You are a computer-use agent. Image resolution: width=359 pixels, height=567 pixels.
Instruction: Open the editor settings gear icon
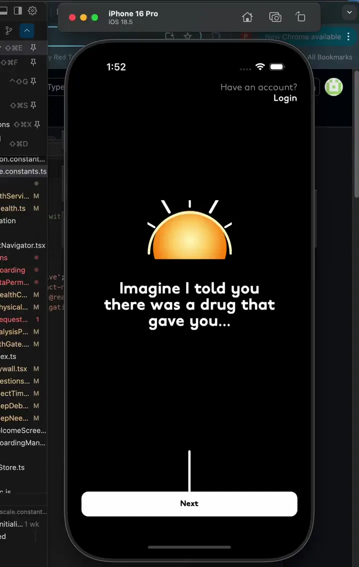pyautogui.click(x=32, y=10)
